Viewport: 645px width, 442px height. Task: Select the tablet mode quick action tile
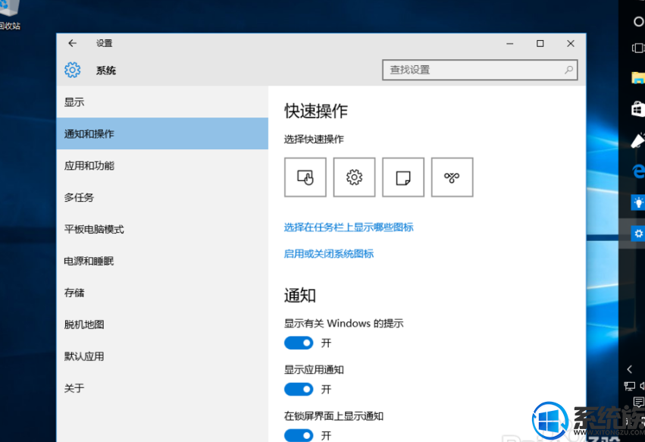click(x=305, y=177)
